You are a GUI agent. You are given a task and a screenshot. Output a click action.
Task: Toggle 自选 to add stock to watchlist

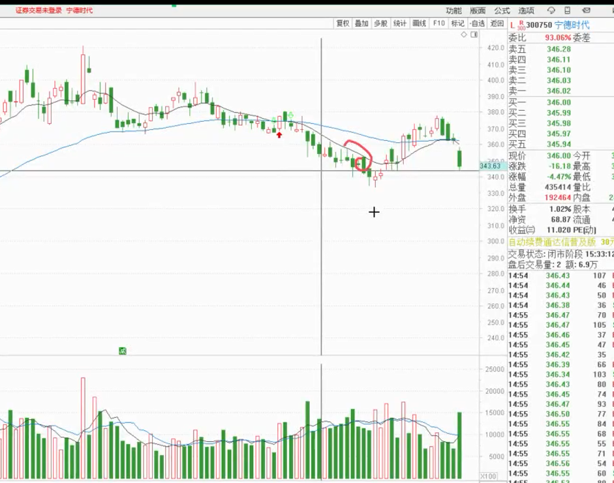coord(478,23)
